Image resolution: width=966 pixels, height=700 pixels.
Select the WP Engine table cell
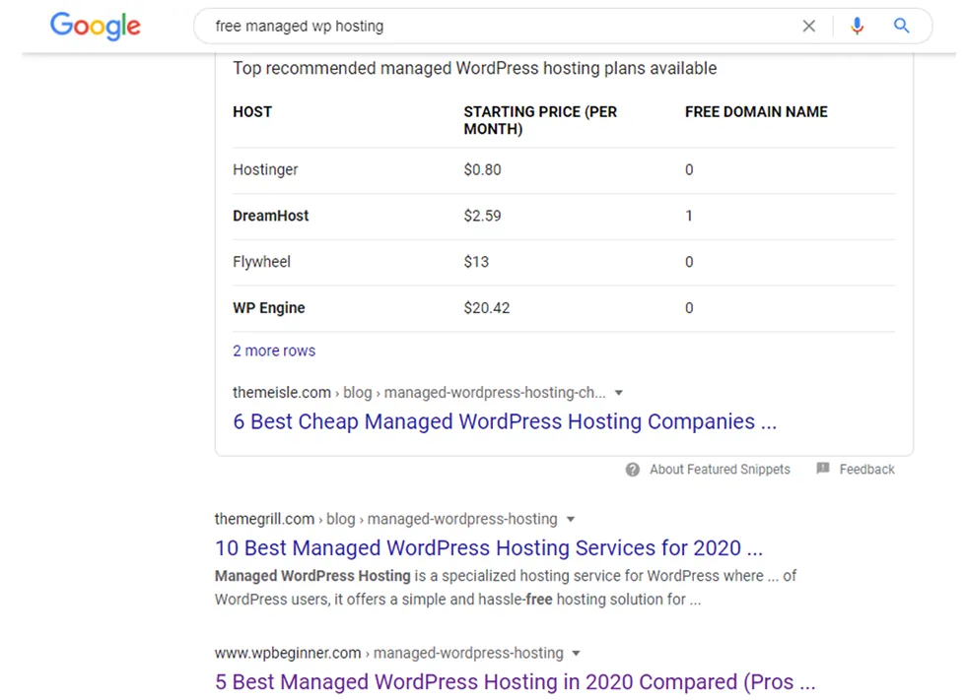coord(269,308)
